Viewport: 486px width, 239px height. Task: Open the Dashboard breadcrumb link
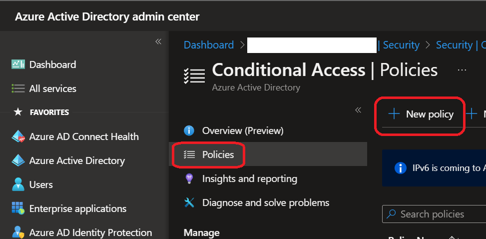click(209, 45)
